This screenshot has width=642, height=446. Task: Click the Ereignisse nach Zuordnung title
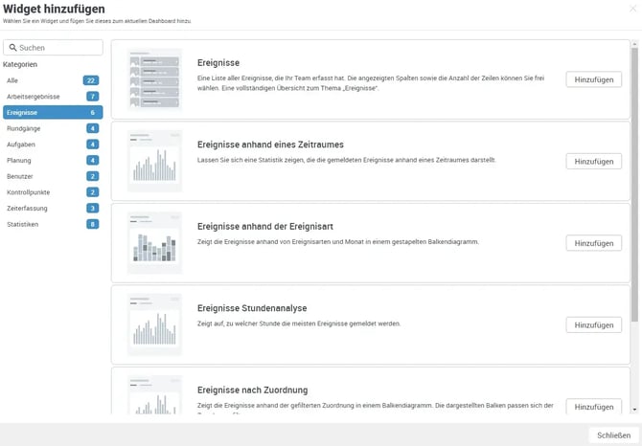point(252,390)
